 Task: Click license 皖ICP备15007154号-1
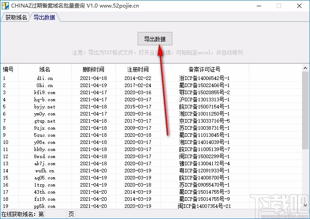point(204,107)
